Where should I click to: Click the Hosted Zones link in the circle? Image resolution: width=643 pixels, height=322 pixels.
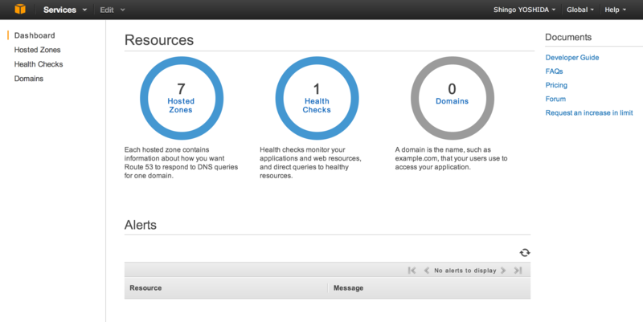181,105
